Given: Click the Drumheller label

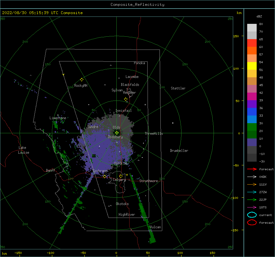Looking at the screenshot, I should click(179, 151).
